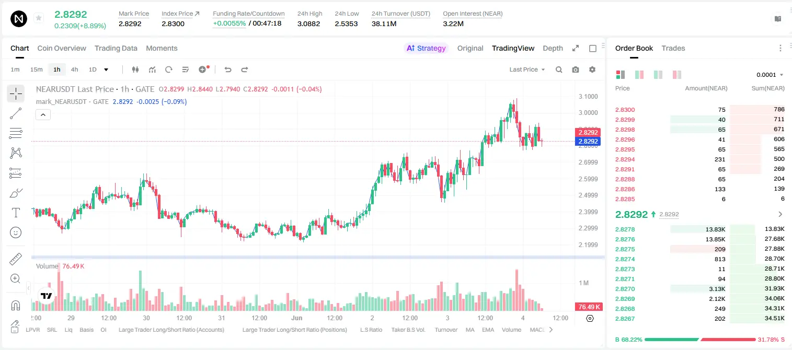The height and width of the screenshot is (350, 792).
Task: Select the text annotation tool
Action: (x=16, y=213)
